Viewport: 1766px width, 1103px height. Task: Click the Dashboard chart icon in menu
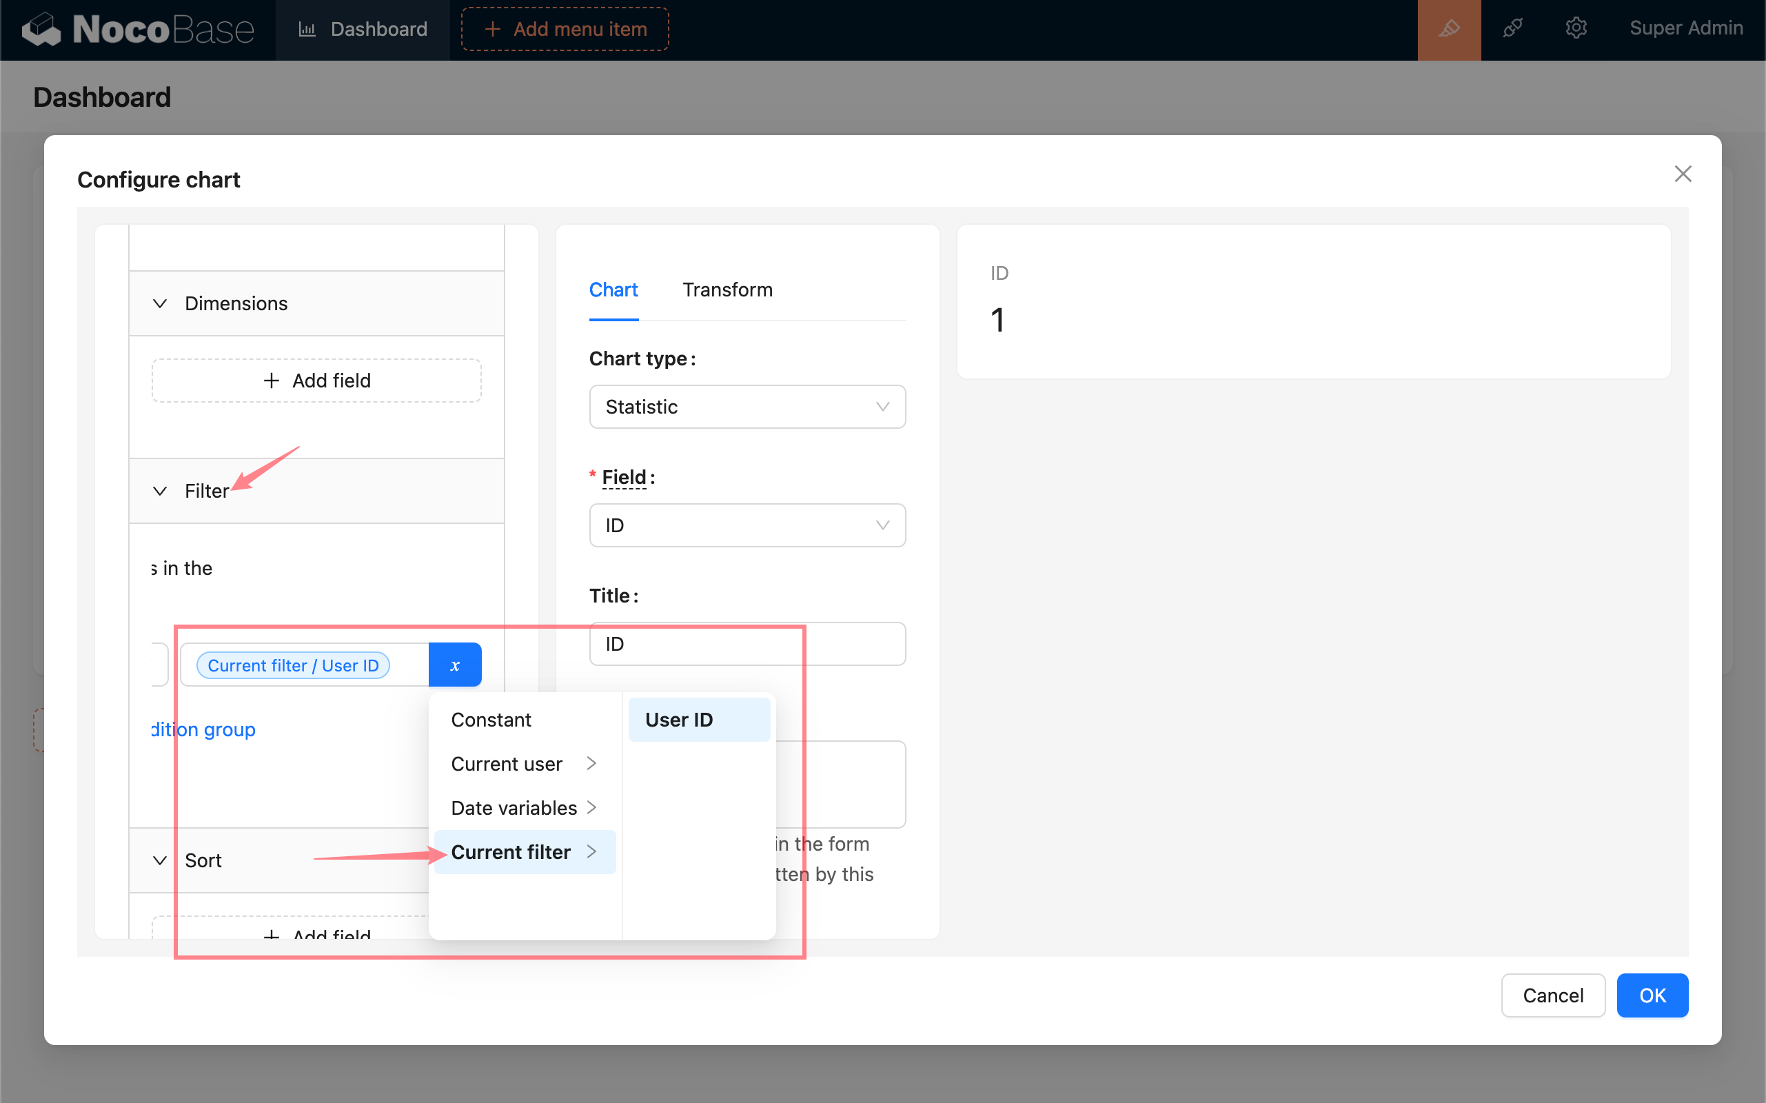(x=307, y=29)
